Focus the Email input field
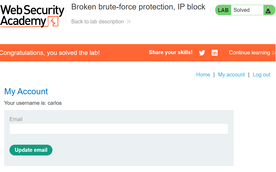Screen dimensions: 276x172 (119, 129)
